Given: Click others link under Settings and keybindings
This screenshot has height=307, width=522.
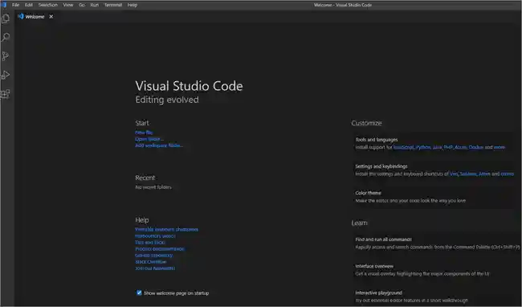Looking at the screenshot, I should 507,174.
